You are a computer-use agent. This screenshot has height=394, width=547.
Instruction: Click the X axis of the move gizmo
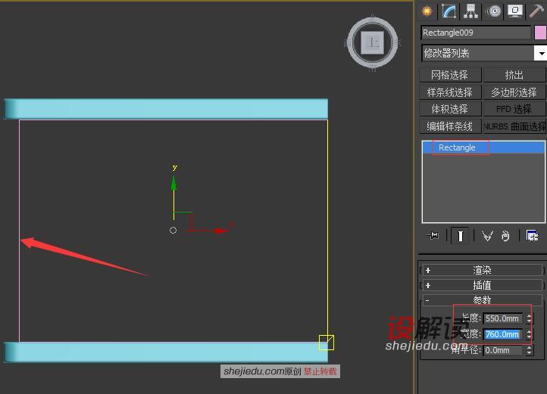pyautogui.click(x=211, y=231)
